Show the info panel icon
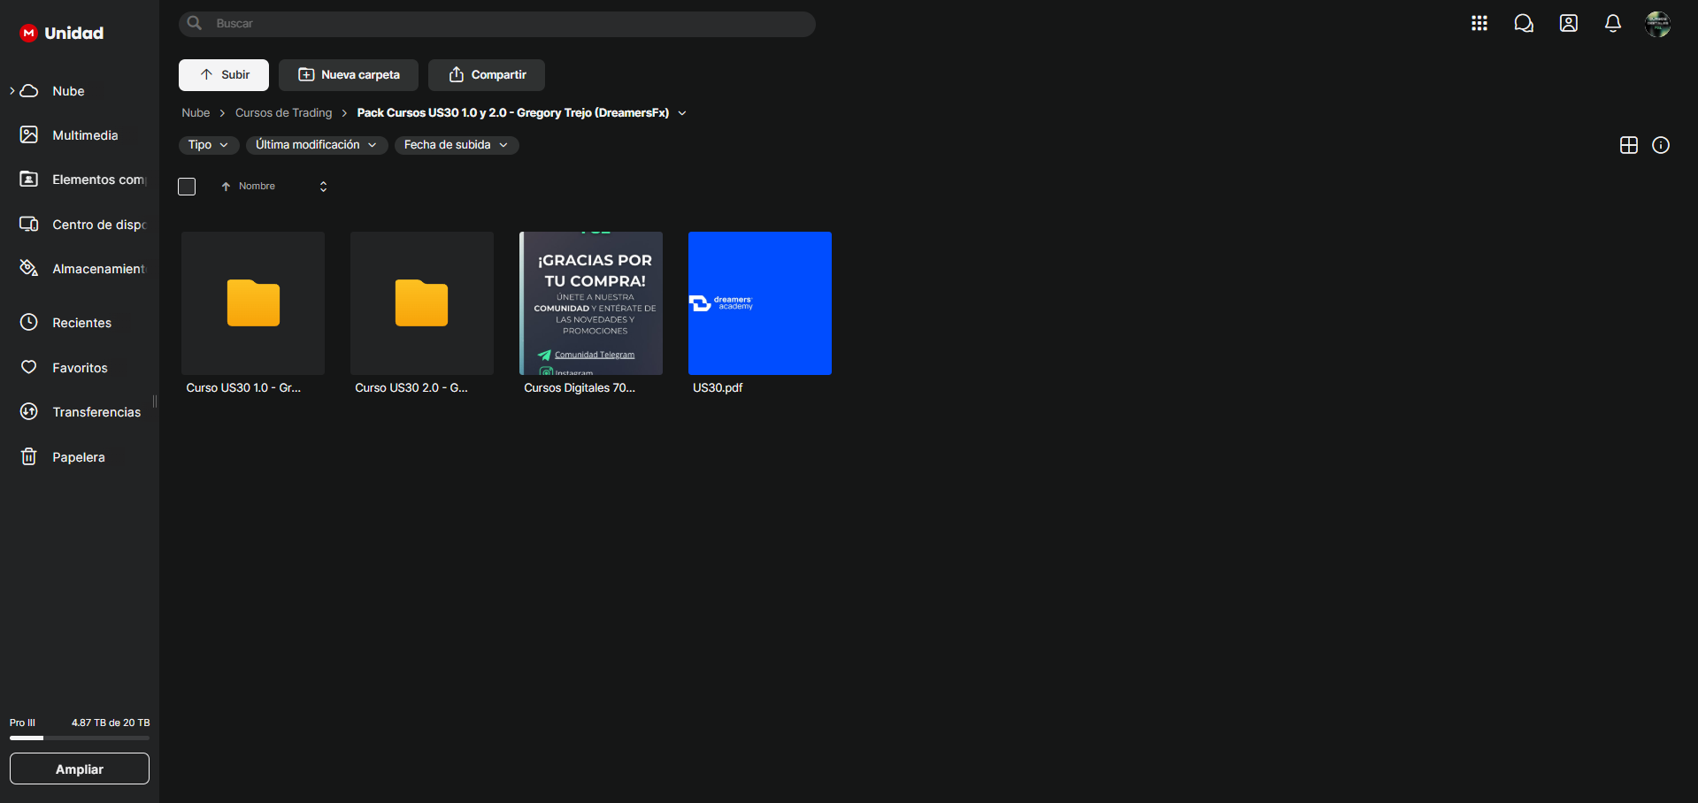 1660,145
